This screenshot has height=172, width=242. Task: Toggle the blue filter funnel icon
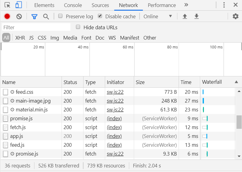tap(34, 16)
